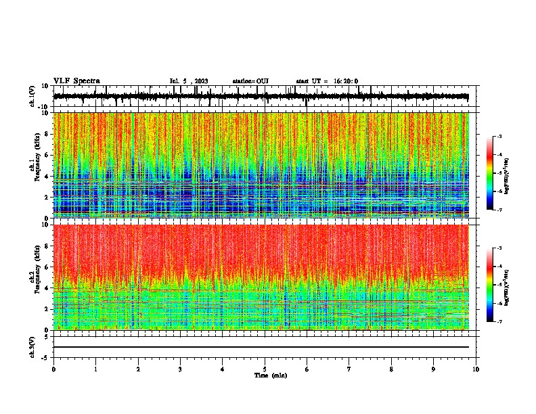The width and height of the screenshot is (536, 414).
Task: Click time axis tick label "5"
Action: click(x=265, y=369)
